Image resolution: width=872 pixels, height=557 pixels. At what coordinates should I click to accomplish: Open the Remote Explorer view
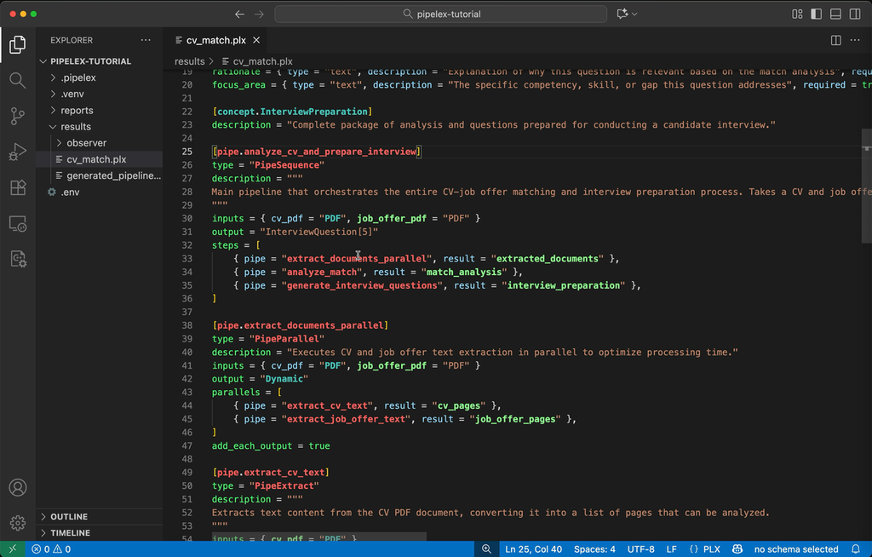click(x=17, y=224)
